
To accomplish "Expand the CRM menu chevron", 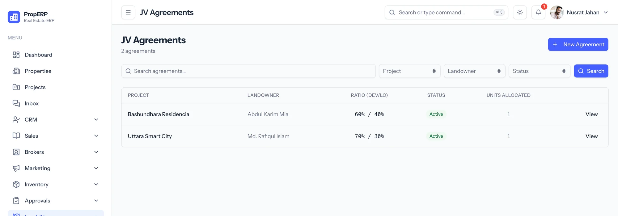I will (96, 120).
